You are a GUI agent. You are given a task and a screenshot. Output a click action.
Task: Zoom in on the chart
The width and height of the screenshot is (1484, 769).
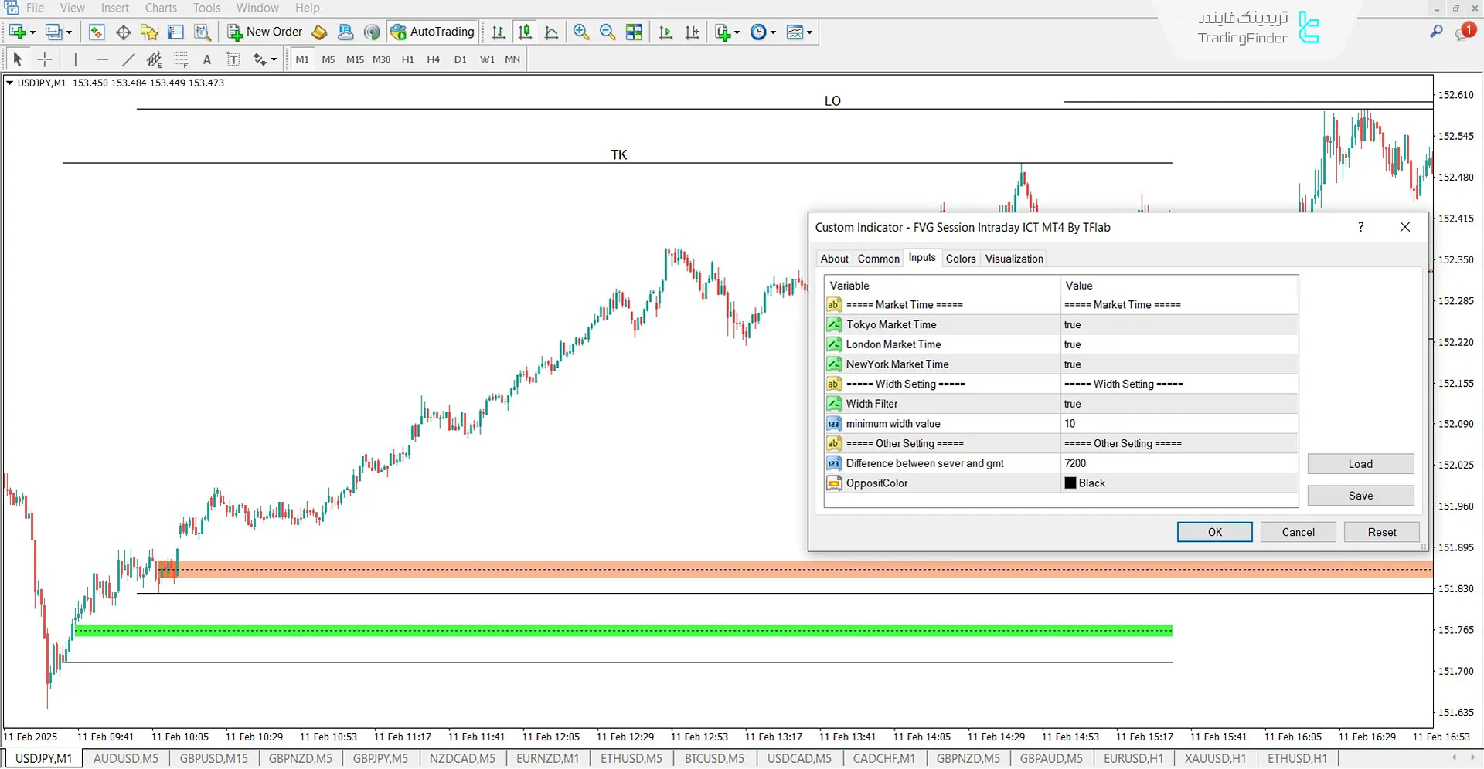[x=581, y=32]
